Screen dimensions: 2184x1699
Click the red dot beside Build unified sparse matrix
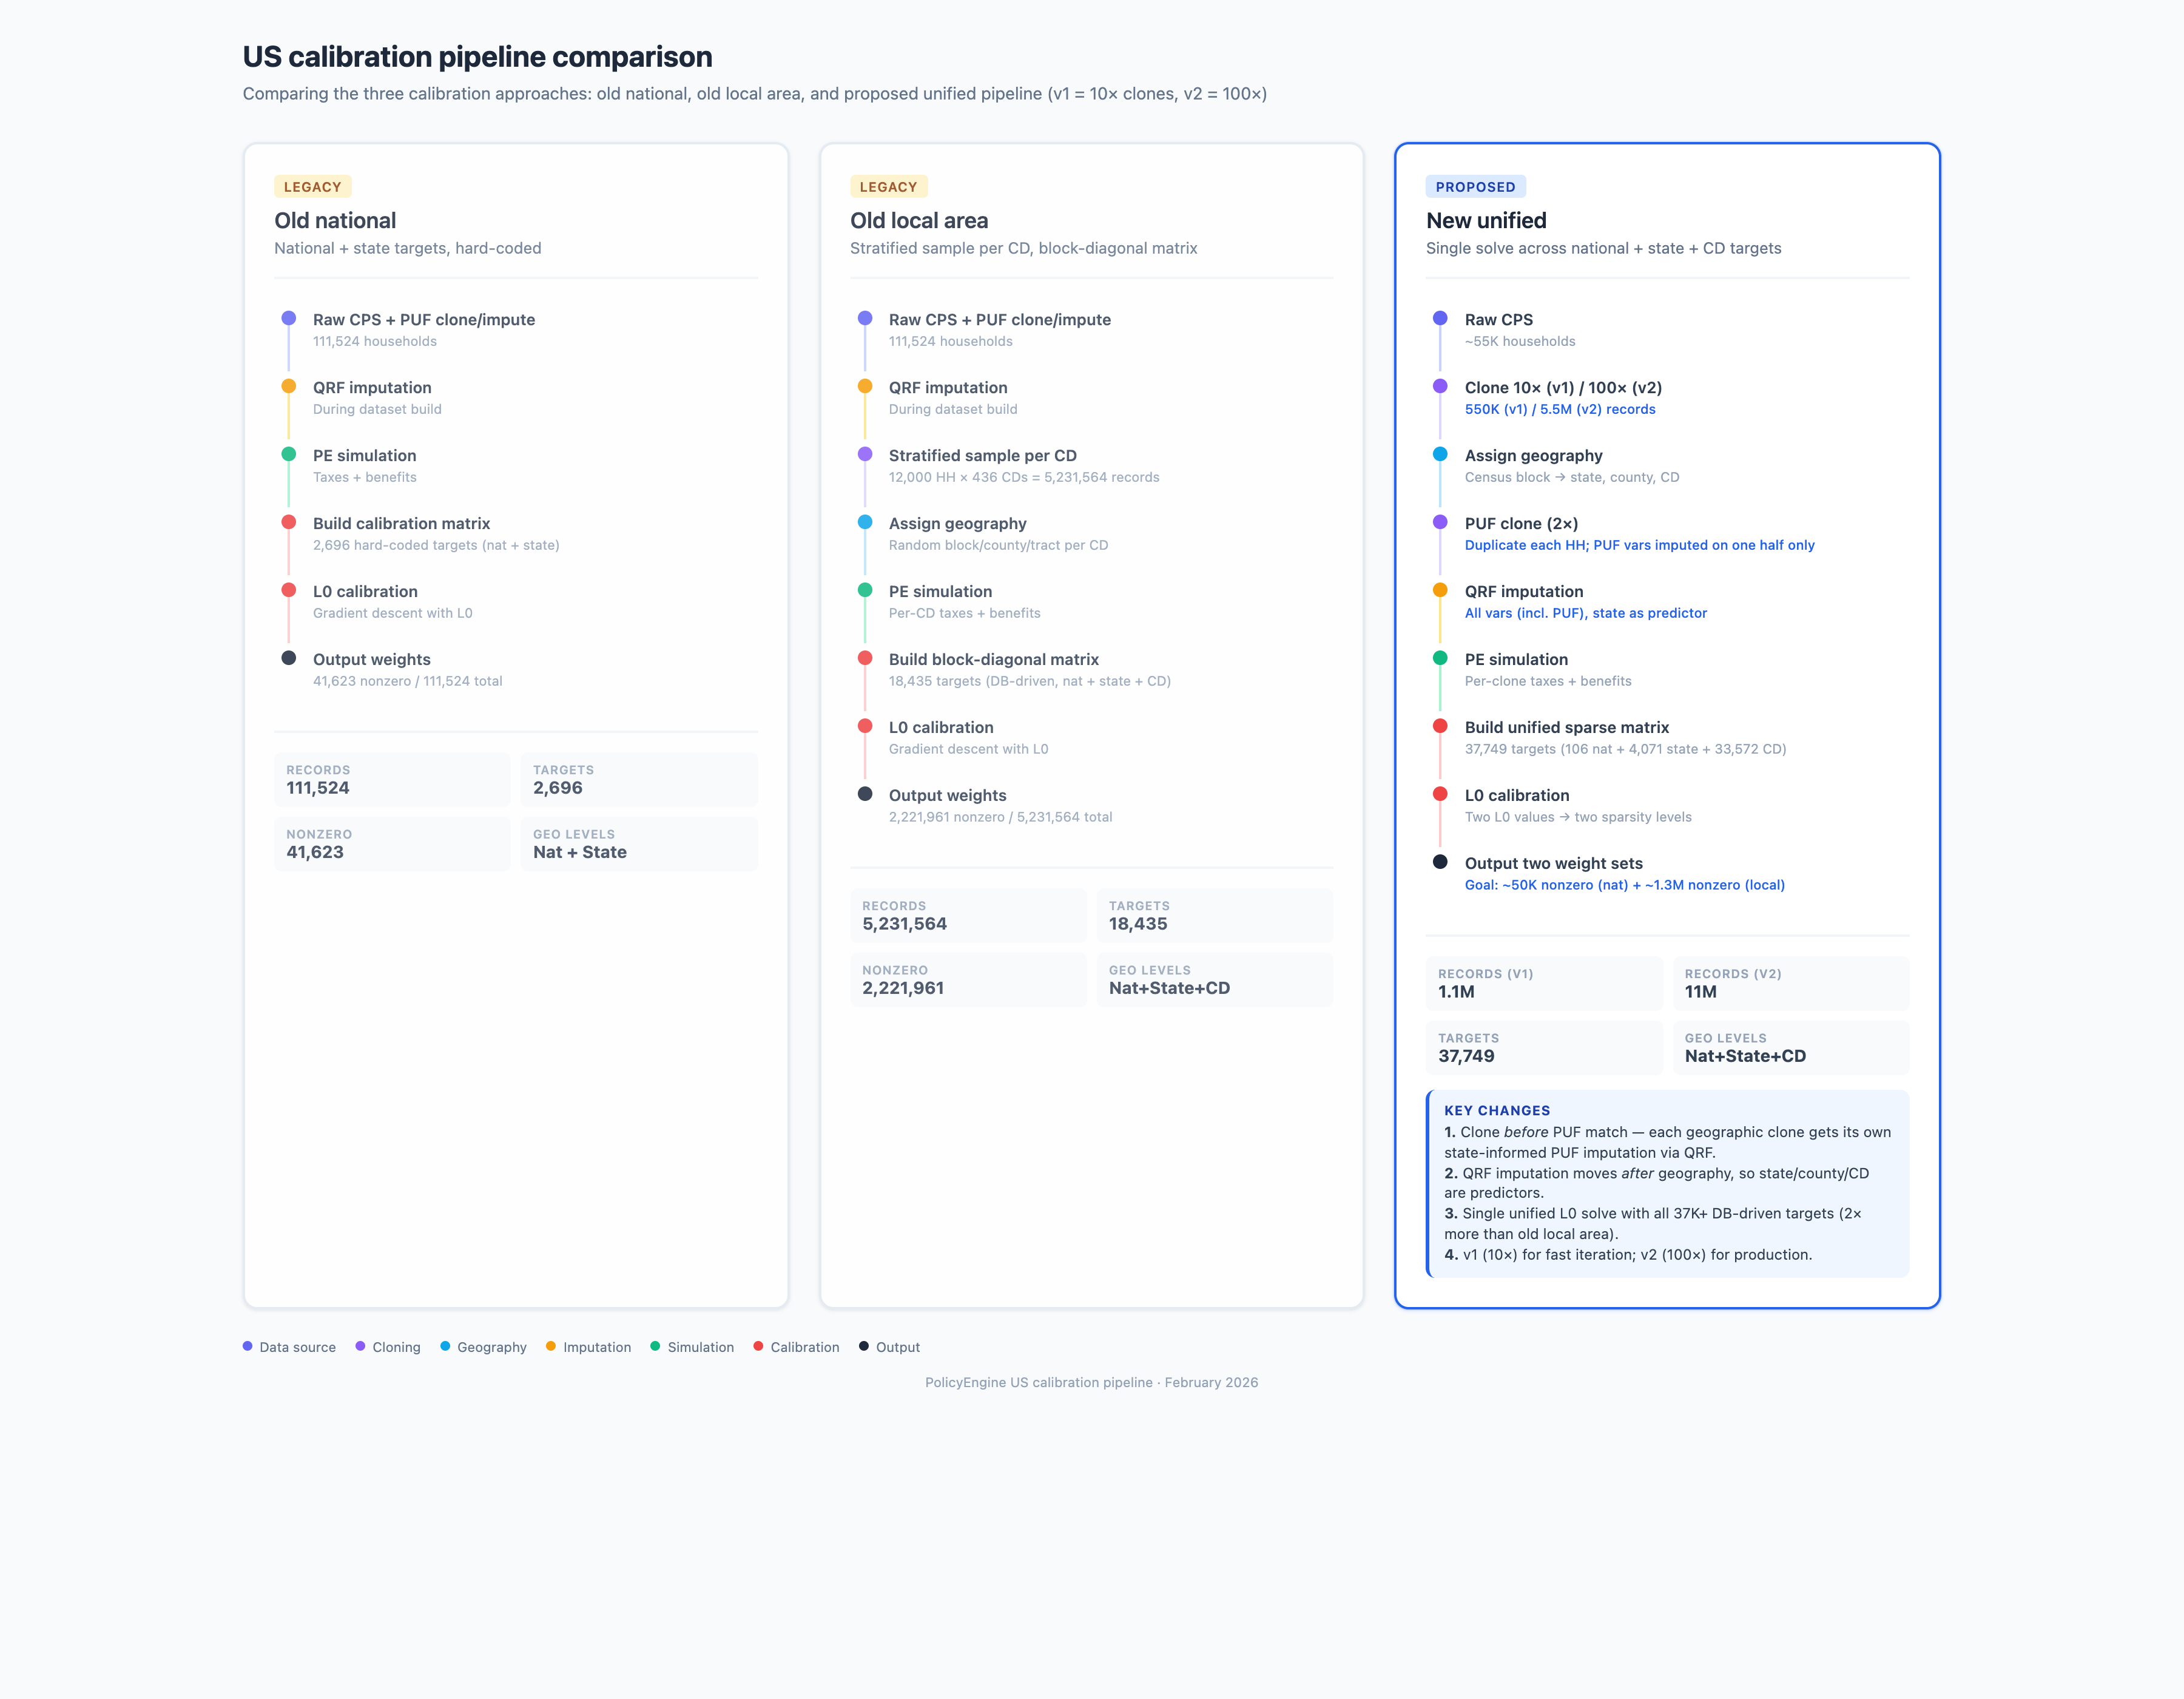click(x=1440, y=726)
